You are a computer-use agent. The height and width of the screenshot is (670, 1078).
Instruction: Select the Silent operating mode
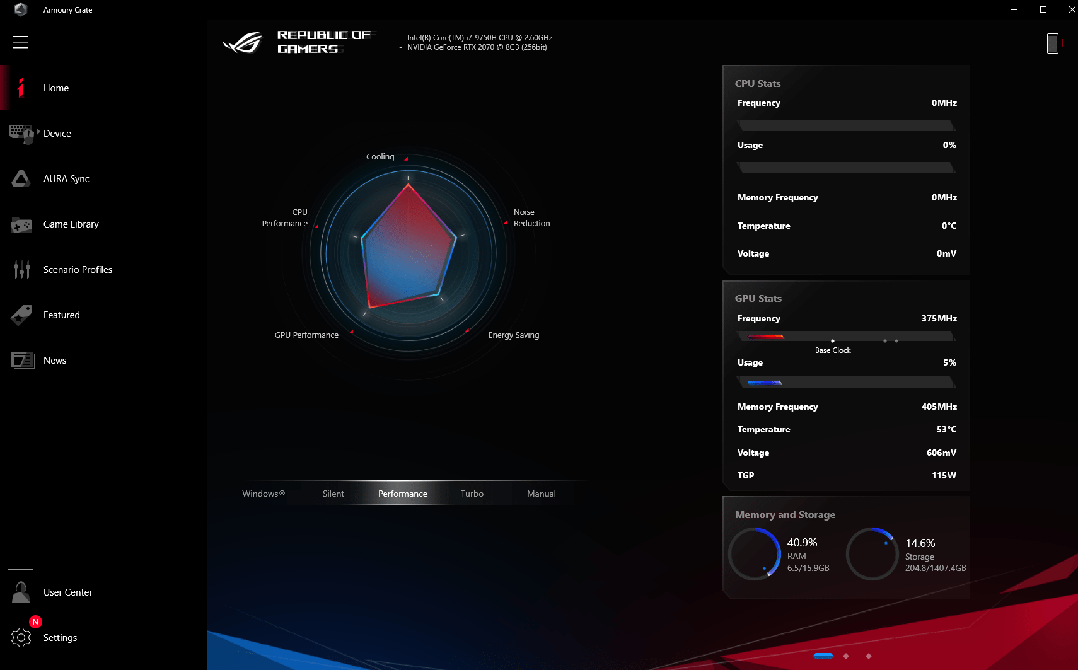(x=333, y=494)
